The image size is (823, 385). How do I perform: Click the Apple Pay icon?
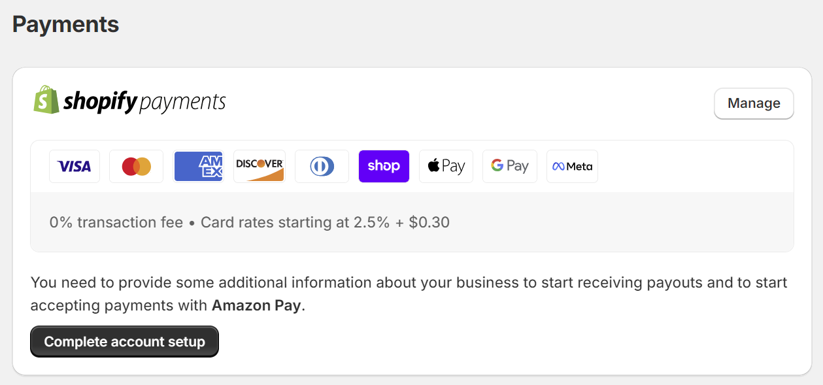coord(446,166)
